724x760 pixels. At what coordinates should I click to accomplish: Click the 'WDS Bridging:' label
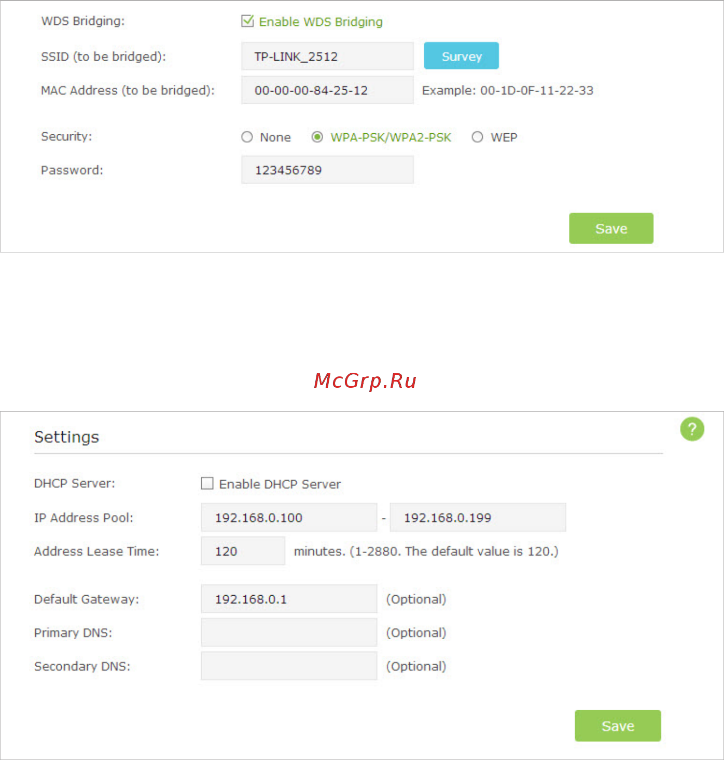(83, 21)
